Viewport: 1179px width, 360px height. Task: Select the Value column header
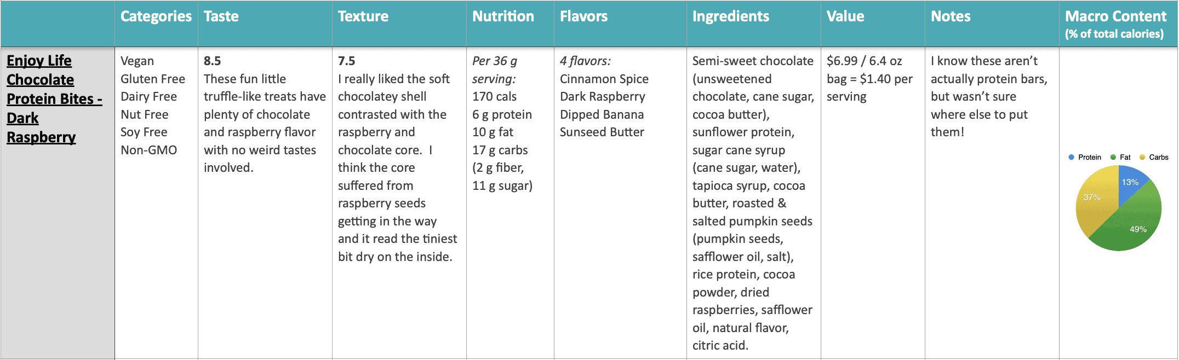(x=845, y=16)
